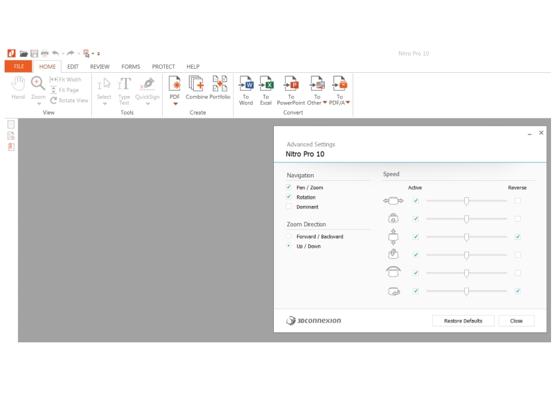Open the redo history dropdown arrow
This screenshot has height=394, width=557.
click(x=79, y=54)
